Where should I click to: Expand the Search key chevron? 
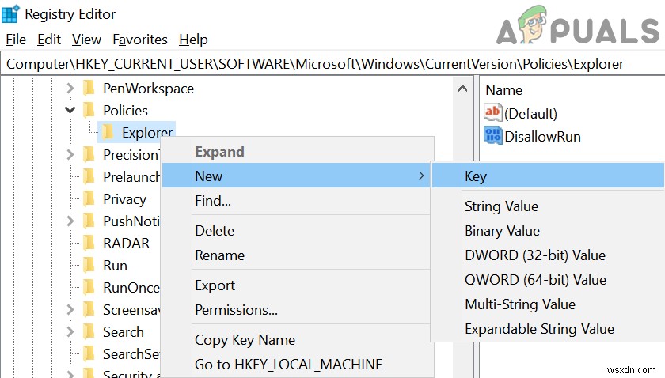(x=70, y=331)
